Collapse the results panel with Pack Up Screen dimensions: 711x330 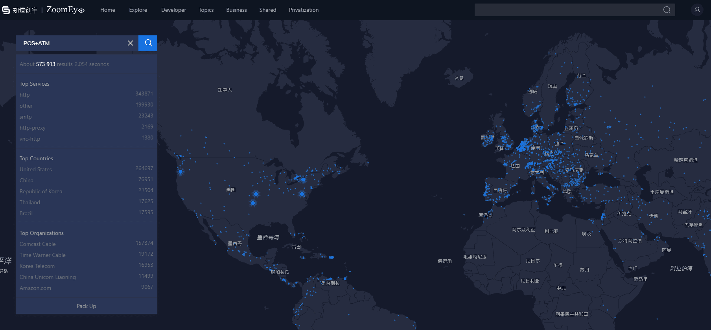pyautogui.click(x=87, y=306)
